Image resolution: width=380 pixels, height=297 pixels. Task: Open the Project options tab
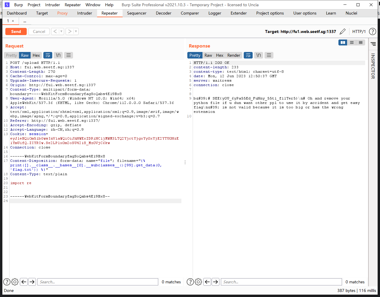point(270,13)
